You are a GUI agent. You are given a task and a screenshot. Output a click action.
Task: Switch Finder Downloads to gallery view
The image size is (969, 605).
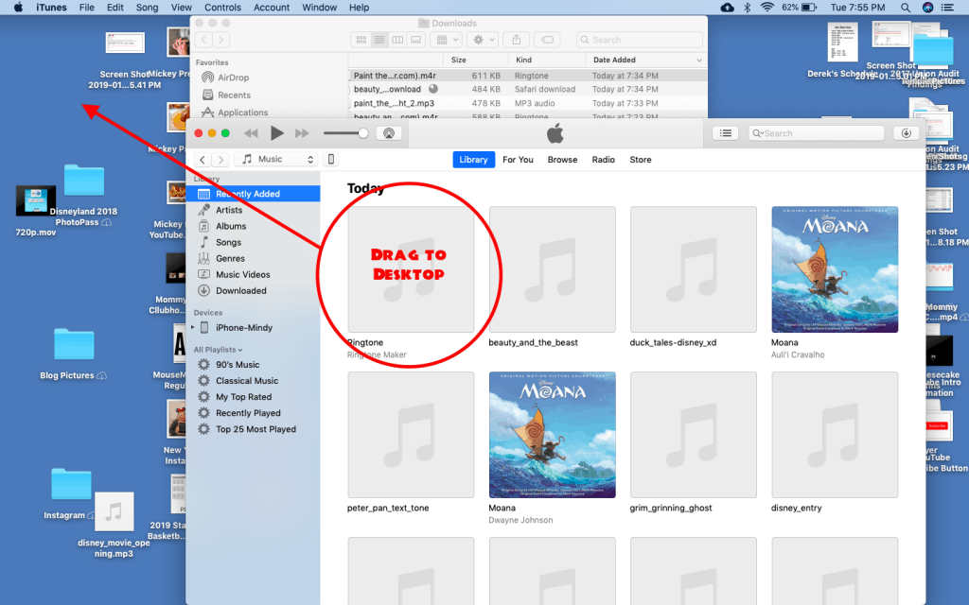tap(416, 40)
